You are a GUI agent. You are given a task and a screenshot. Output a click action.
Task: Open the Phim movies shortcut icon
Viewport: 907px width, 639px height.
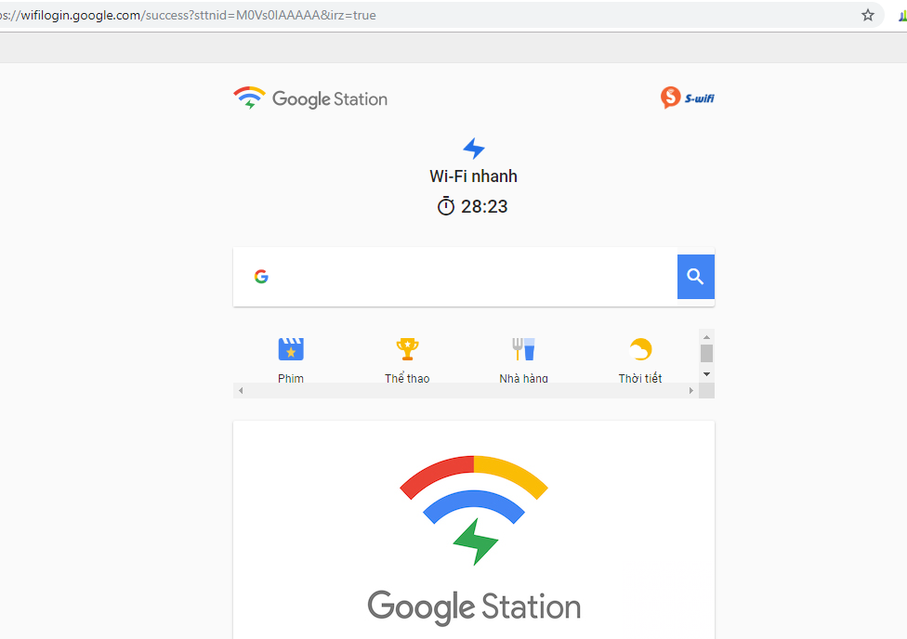pos(291,350)
